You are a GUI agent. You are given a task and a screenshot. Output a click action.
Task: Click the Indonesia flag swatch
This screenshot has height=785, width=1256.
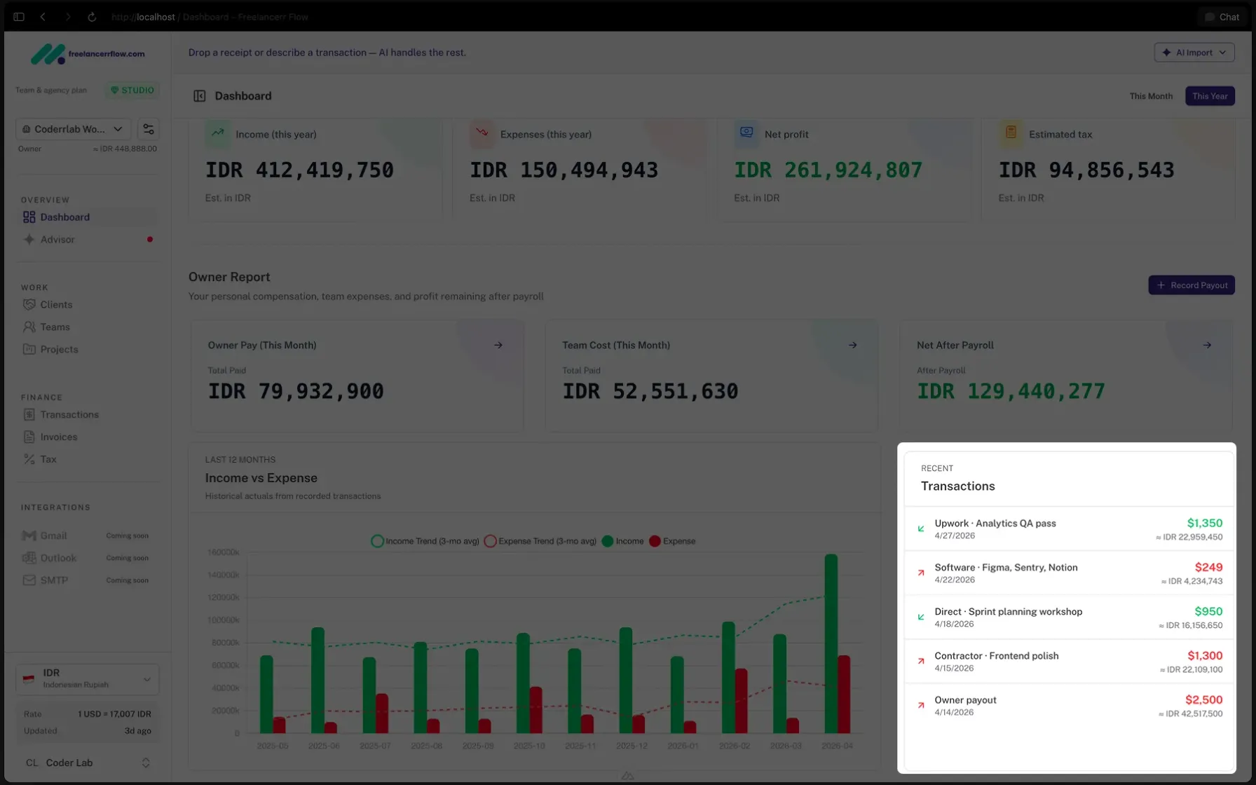tap(28, 678)
